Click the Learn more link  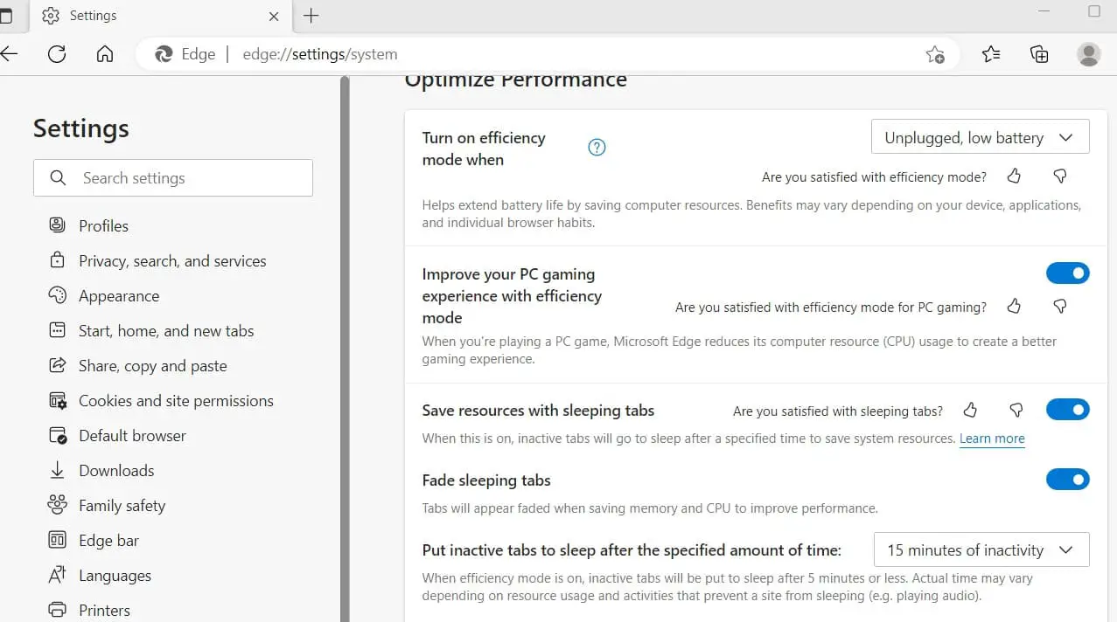992,439
